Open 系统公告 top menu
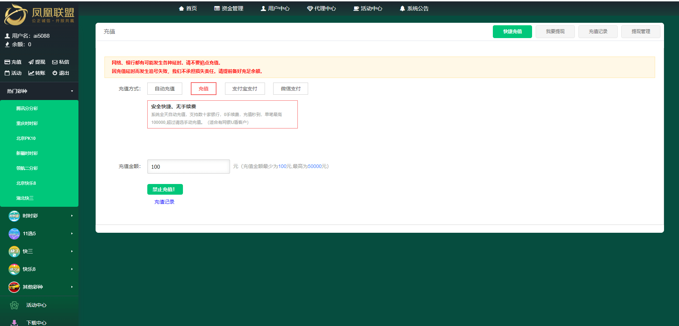 [414, 9]
